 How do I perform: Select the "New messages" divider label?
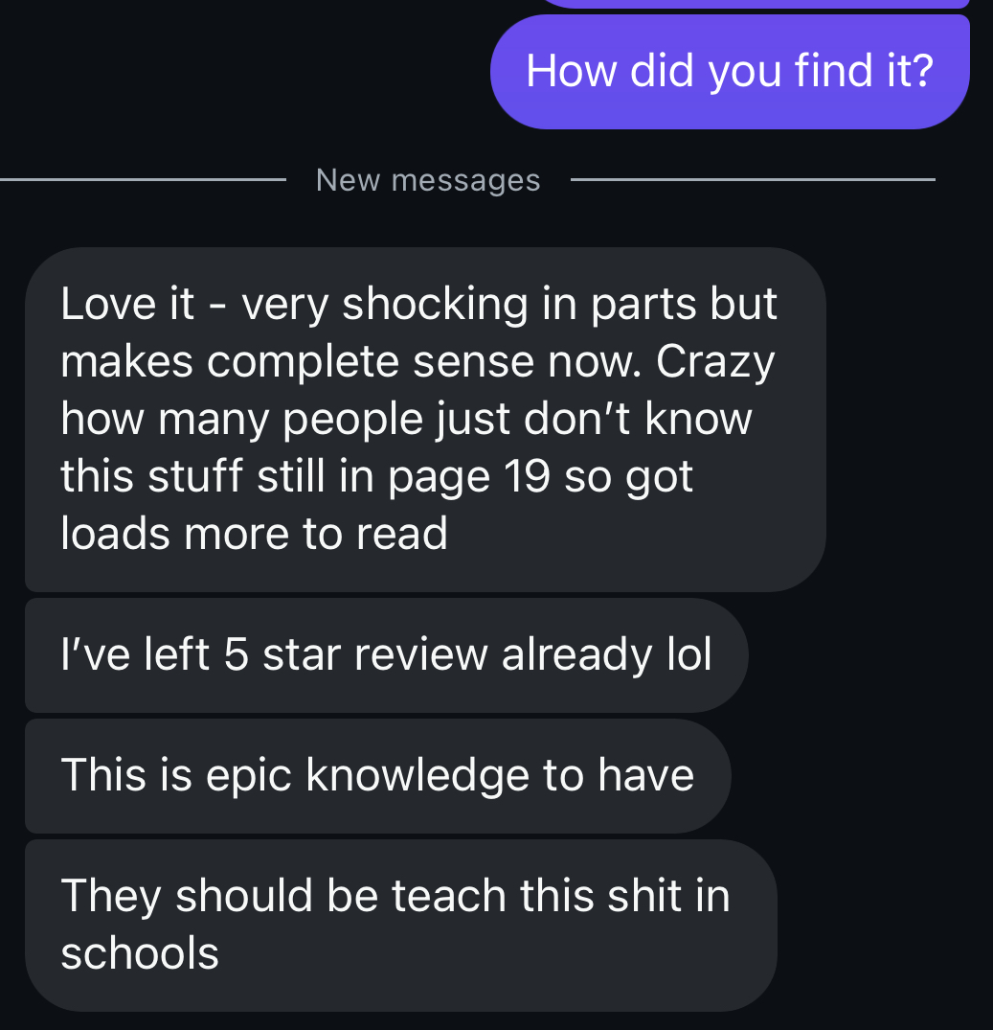[x=428, y=180]
